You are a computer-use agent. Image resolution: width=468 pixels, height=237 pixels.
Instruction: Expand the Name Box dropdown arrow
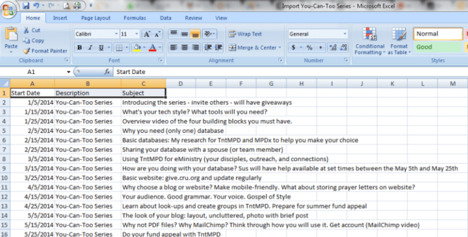tap(68, 72)
